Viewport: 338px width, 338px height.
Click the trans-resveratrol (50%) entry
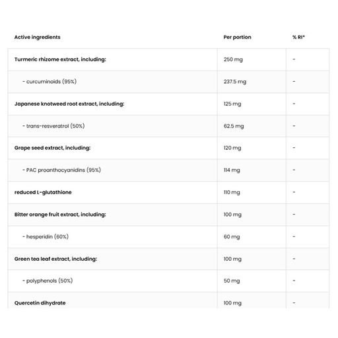pos(53,126)
